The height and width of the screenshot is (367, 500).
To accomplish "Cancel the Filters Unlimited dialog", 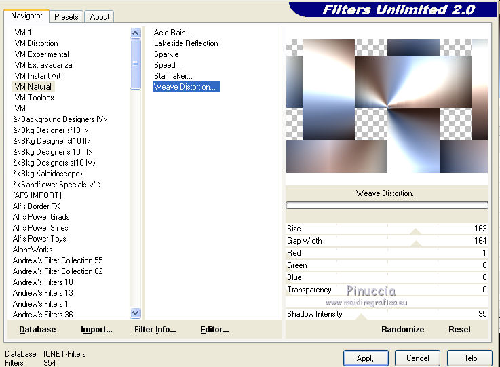I will [418, 358].
